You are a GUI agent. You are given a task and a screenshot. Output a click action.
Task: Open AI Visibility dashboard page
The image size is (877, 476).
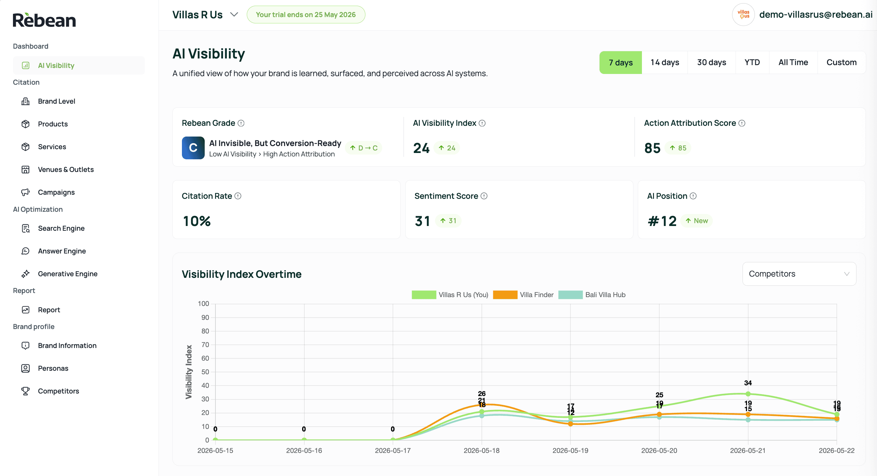coord(79,65)
